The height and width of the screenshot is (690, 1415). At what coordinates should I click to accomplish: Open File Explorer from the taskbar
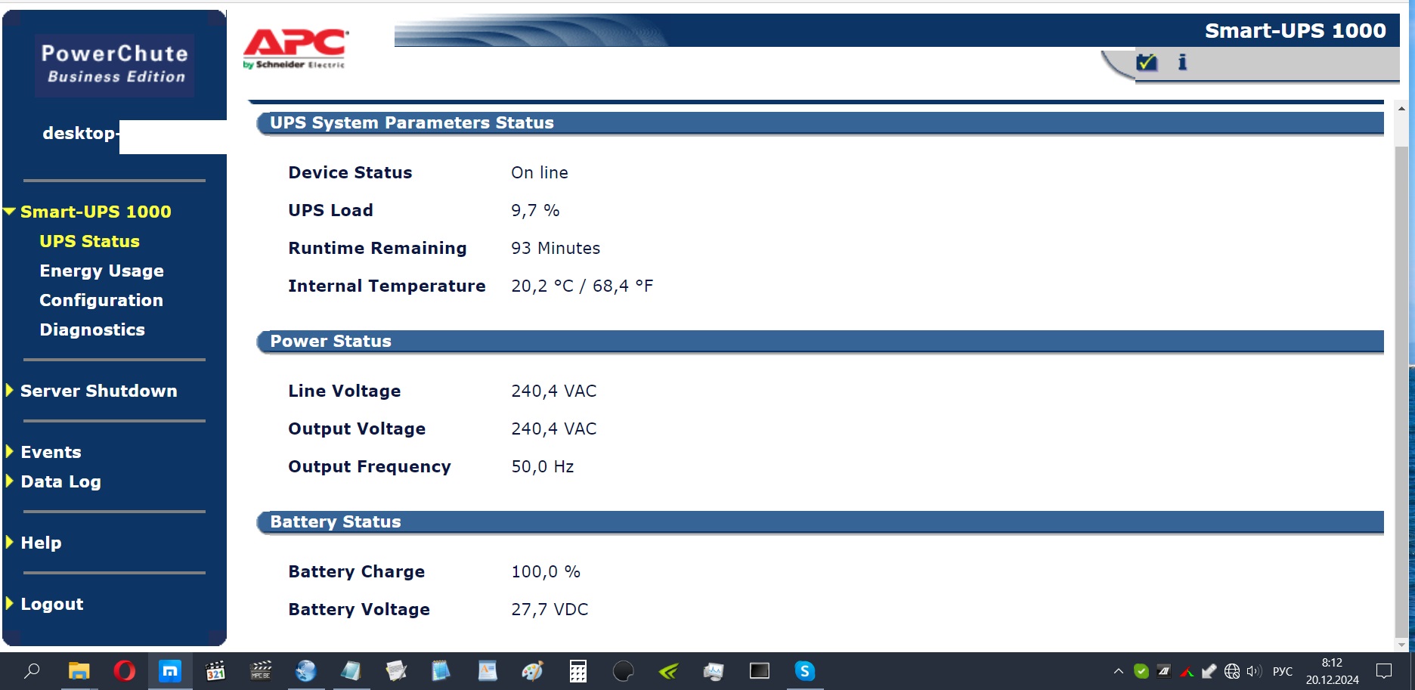[x=79, y=671]
